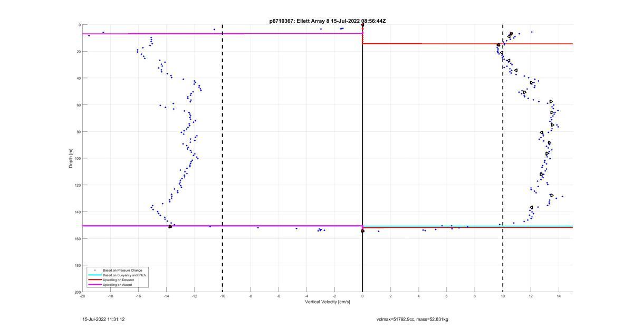Click depth-axis tick label '40'
This screenshot has height=328, width=633.
click(x=78, y=78)
